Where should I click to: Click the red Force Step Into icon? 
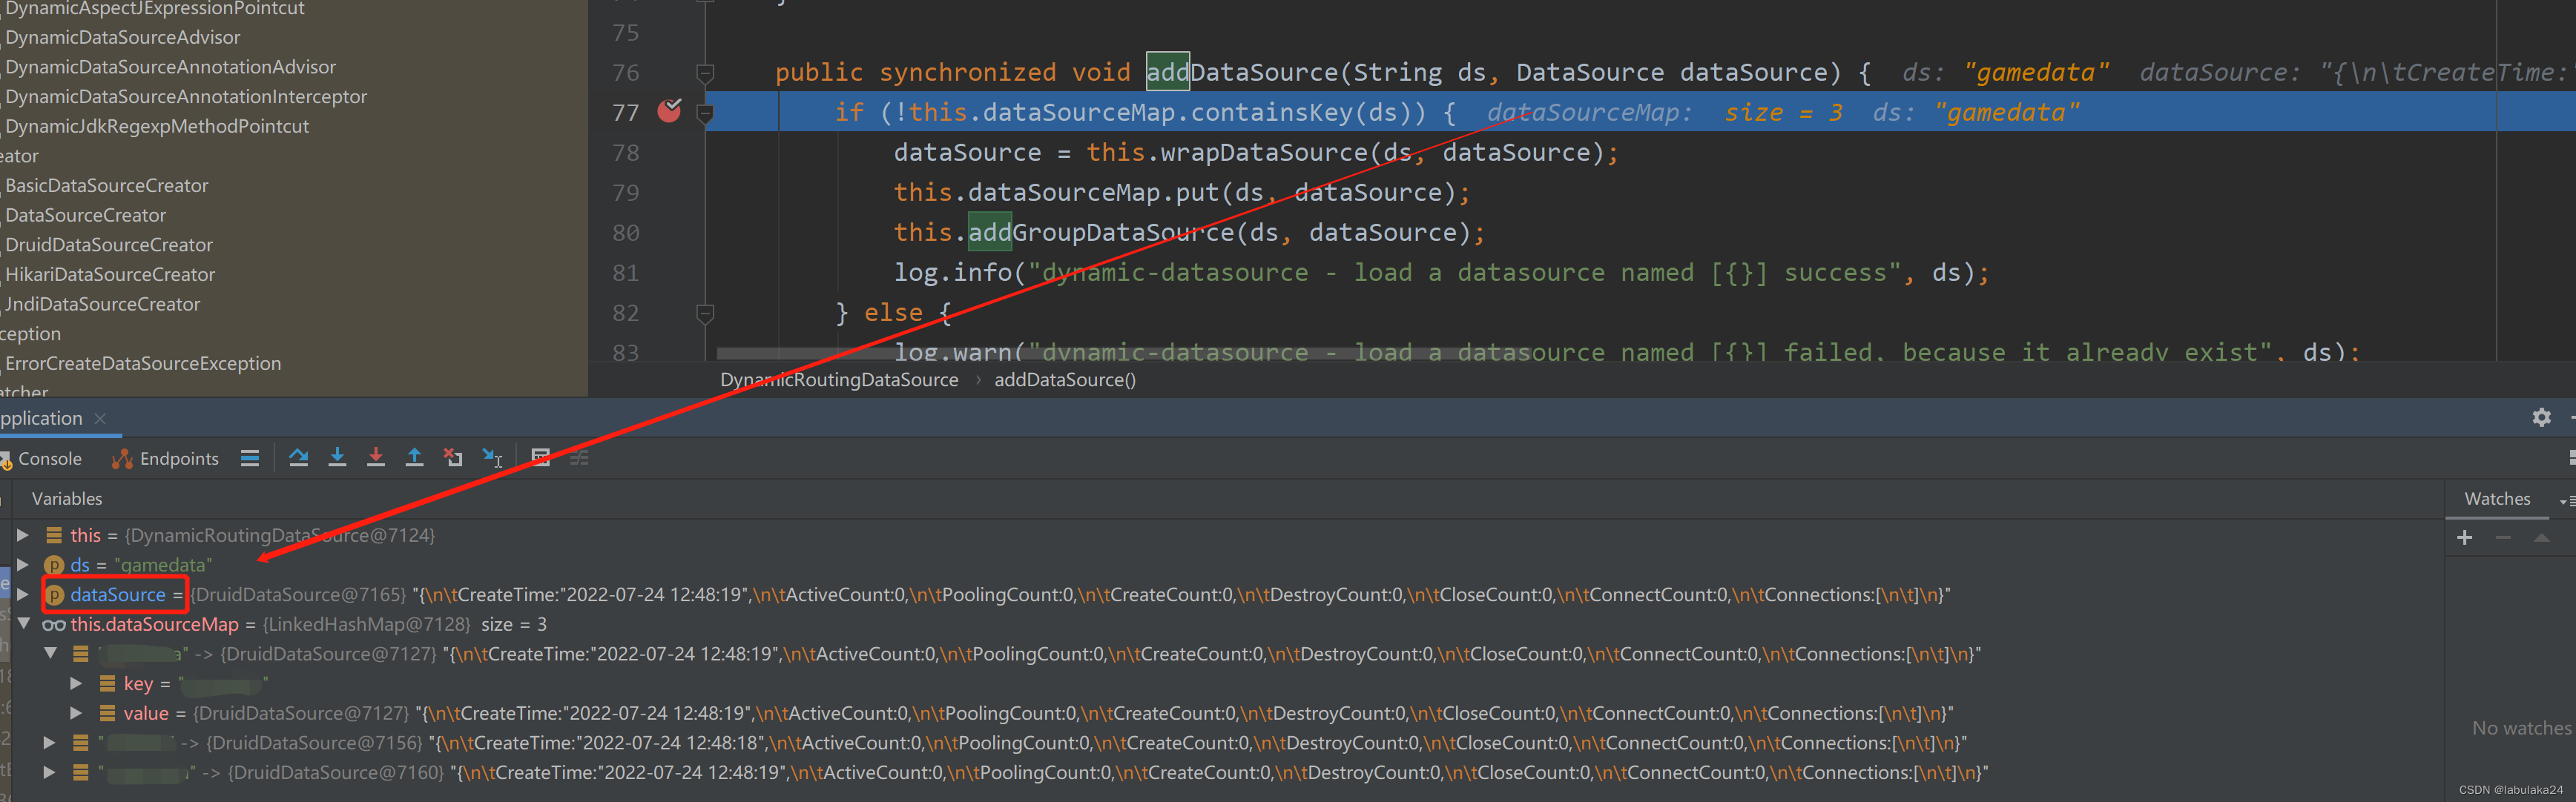pyautogui.click(x=375, y=457)
